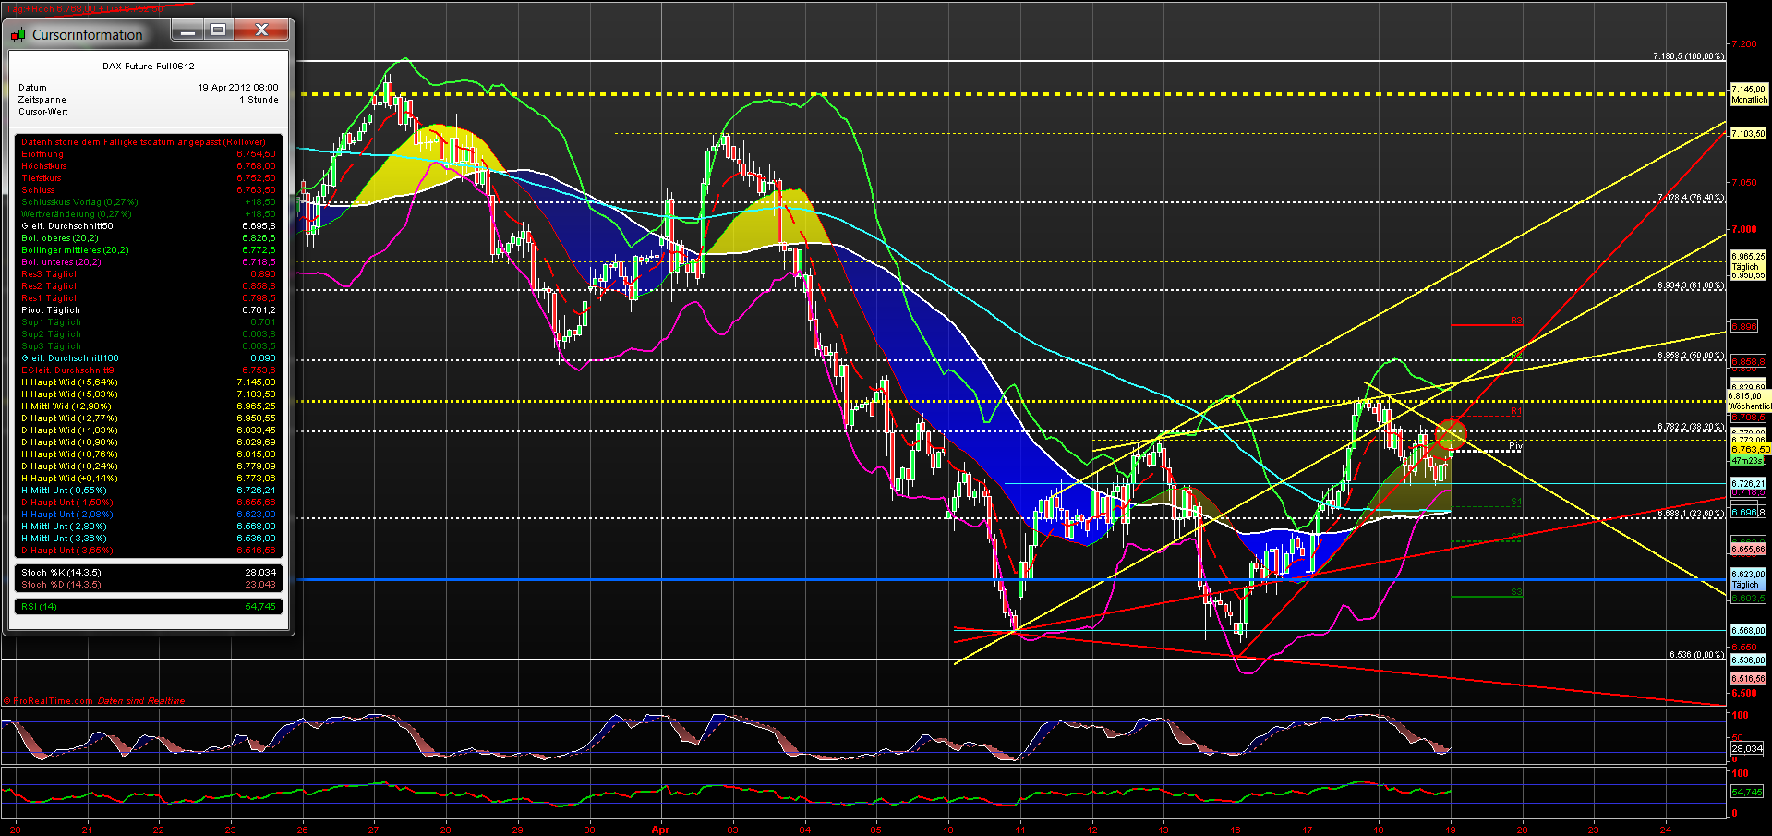The image size is (1772, 836).
Task: Click the 7.145,00 Monatlich price label
Action: pyautogui.click(x=1749, y=95)
